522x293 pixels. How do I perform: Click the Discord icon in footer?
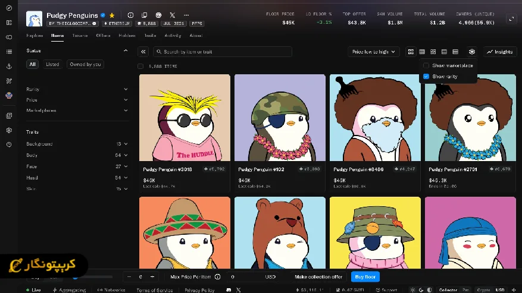[x=229, y=290]
